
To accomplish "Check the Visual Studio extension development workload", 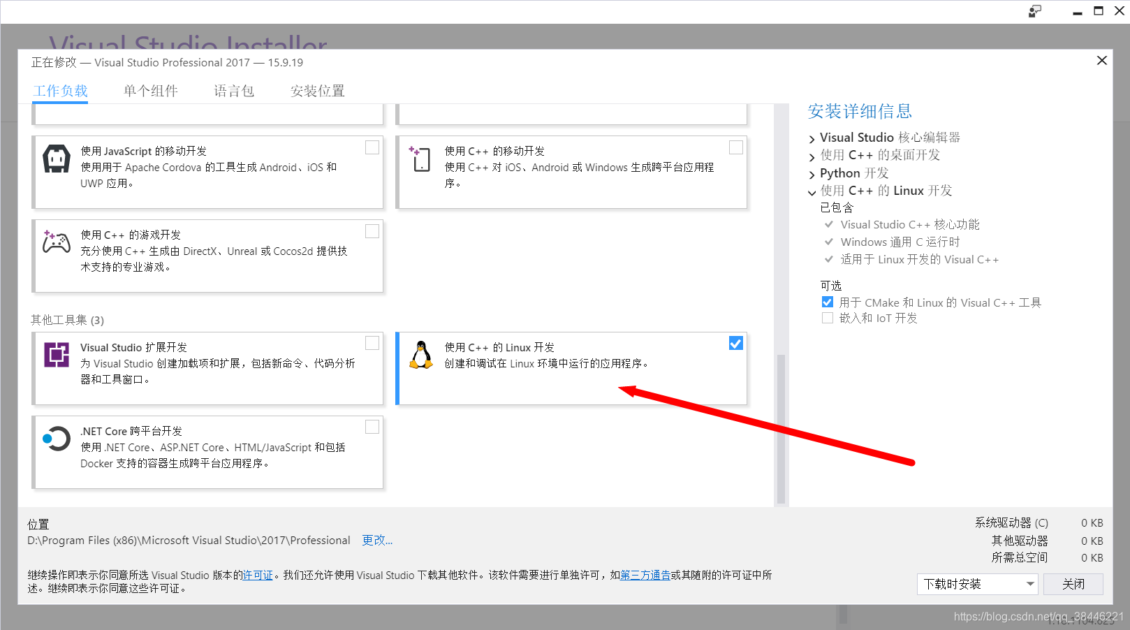I will (372, 343).
